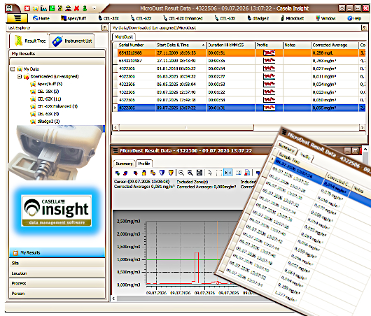Toggle the highlighted cursor marker button
The image size is (371, 316).
pyautogui.click(x=228, y=173)
